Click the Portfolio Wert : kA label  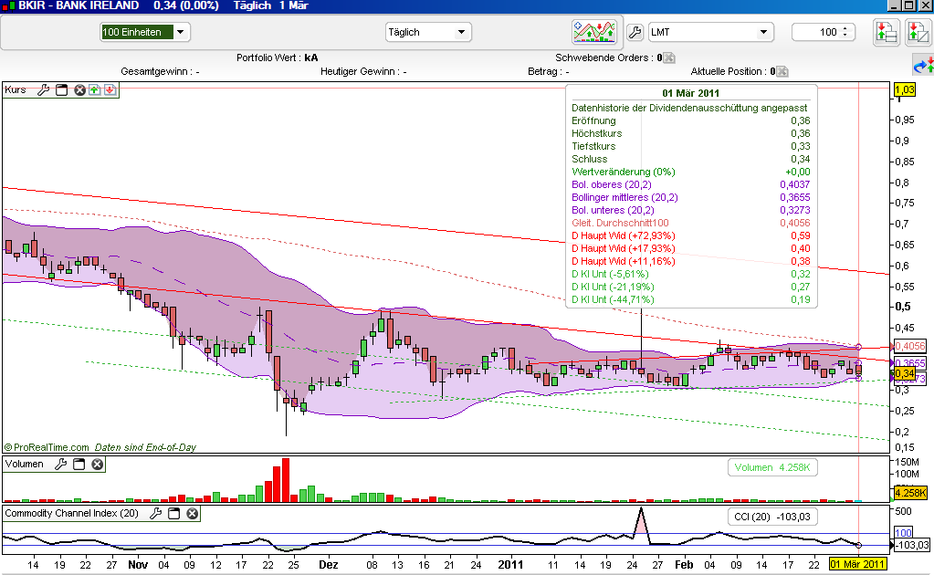(x=277, y=57)
